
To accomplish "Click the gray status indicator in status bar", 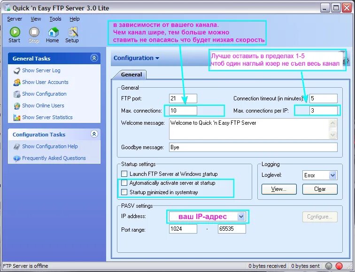I will [329, 266].
